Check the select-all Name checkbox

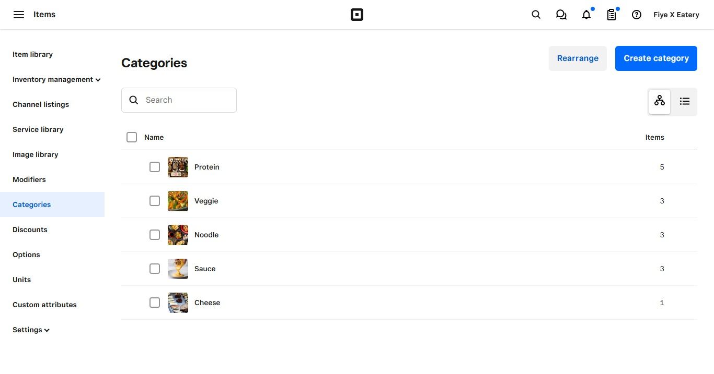[132, 137]
